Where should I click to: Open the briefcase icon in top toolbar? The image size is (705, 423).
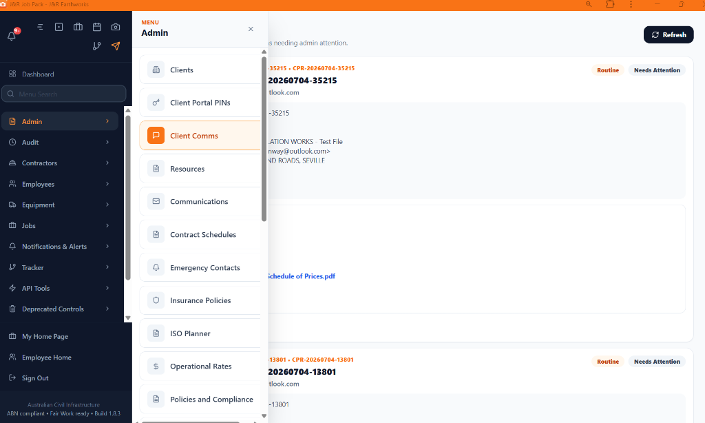78,27
